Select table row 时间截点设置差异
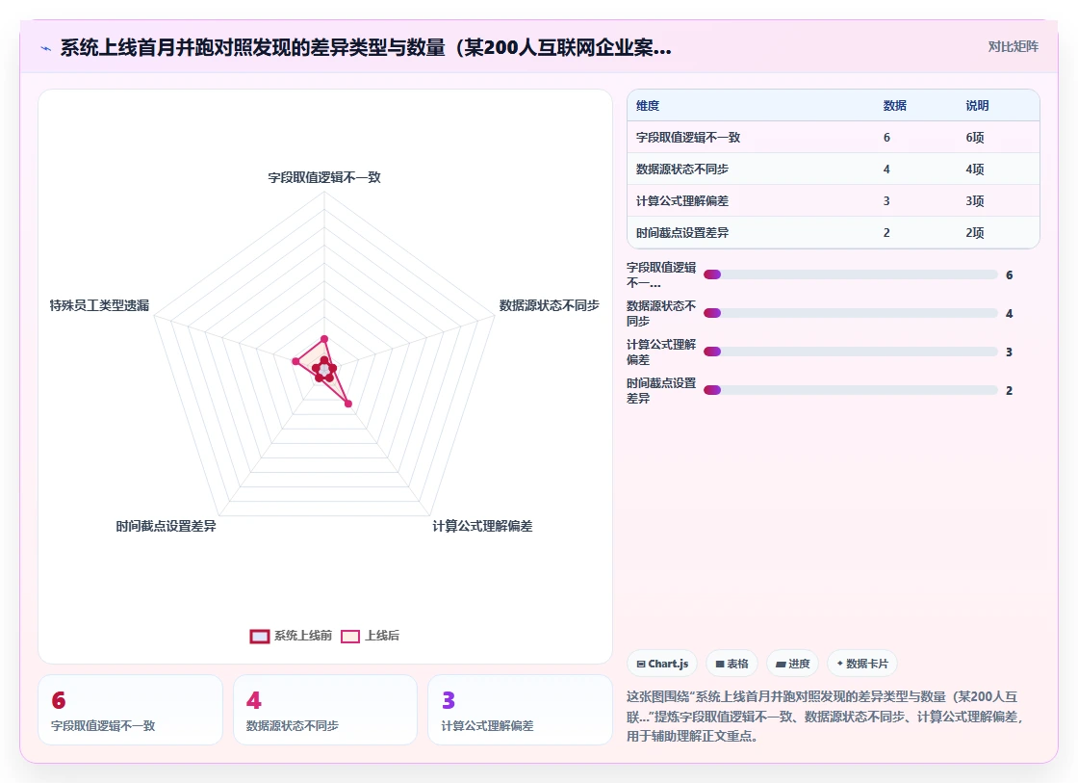 [x=834, y=232]
